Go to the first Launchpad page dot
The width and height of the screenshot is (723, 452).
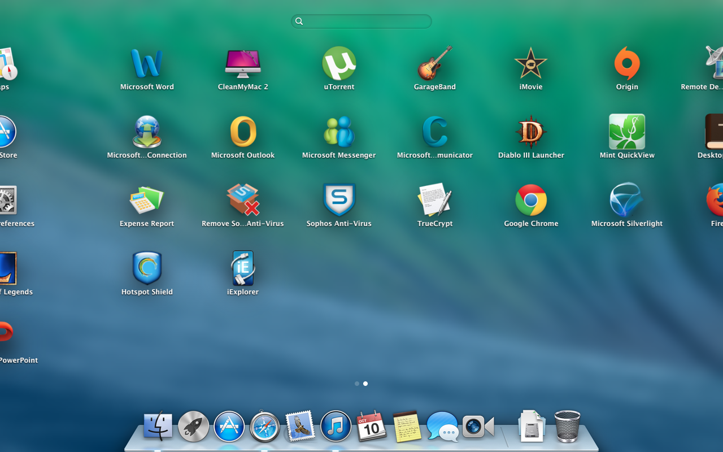pos(357,384)
